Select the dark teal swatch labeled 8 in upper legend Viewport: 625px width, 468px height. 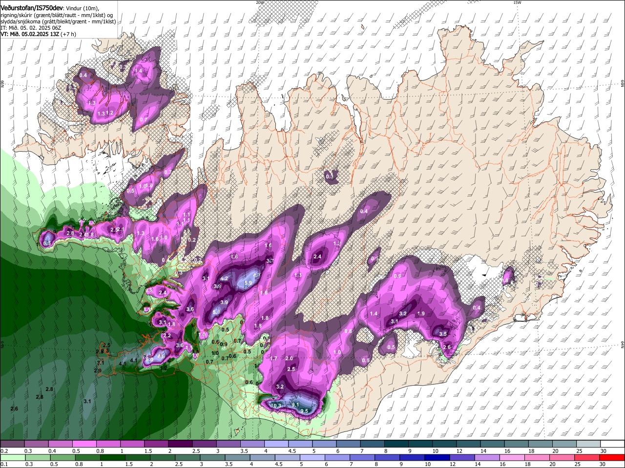coord(396,444)
